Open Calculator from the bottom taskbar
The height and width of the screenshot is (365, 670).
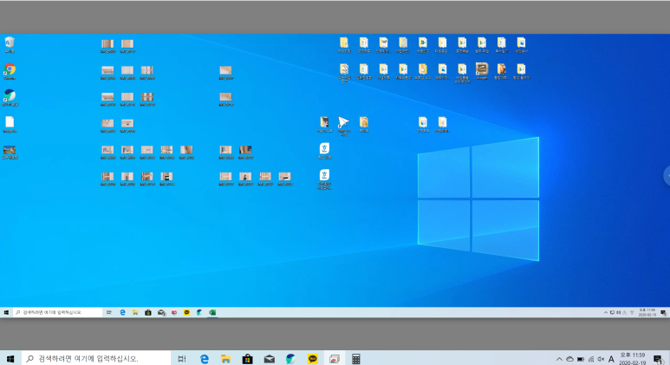coord(356,359)
